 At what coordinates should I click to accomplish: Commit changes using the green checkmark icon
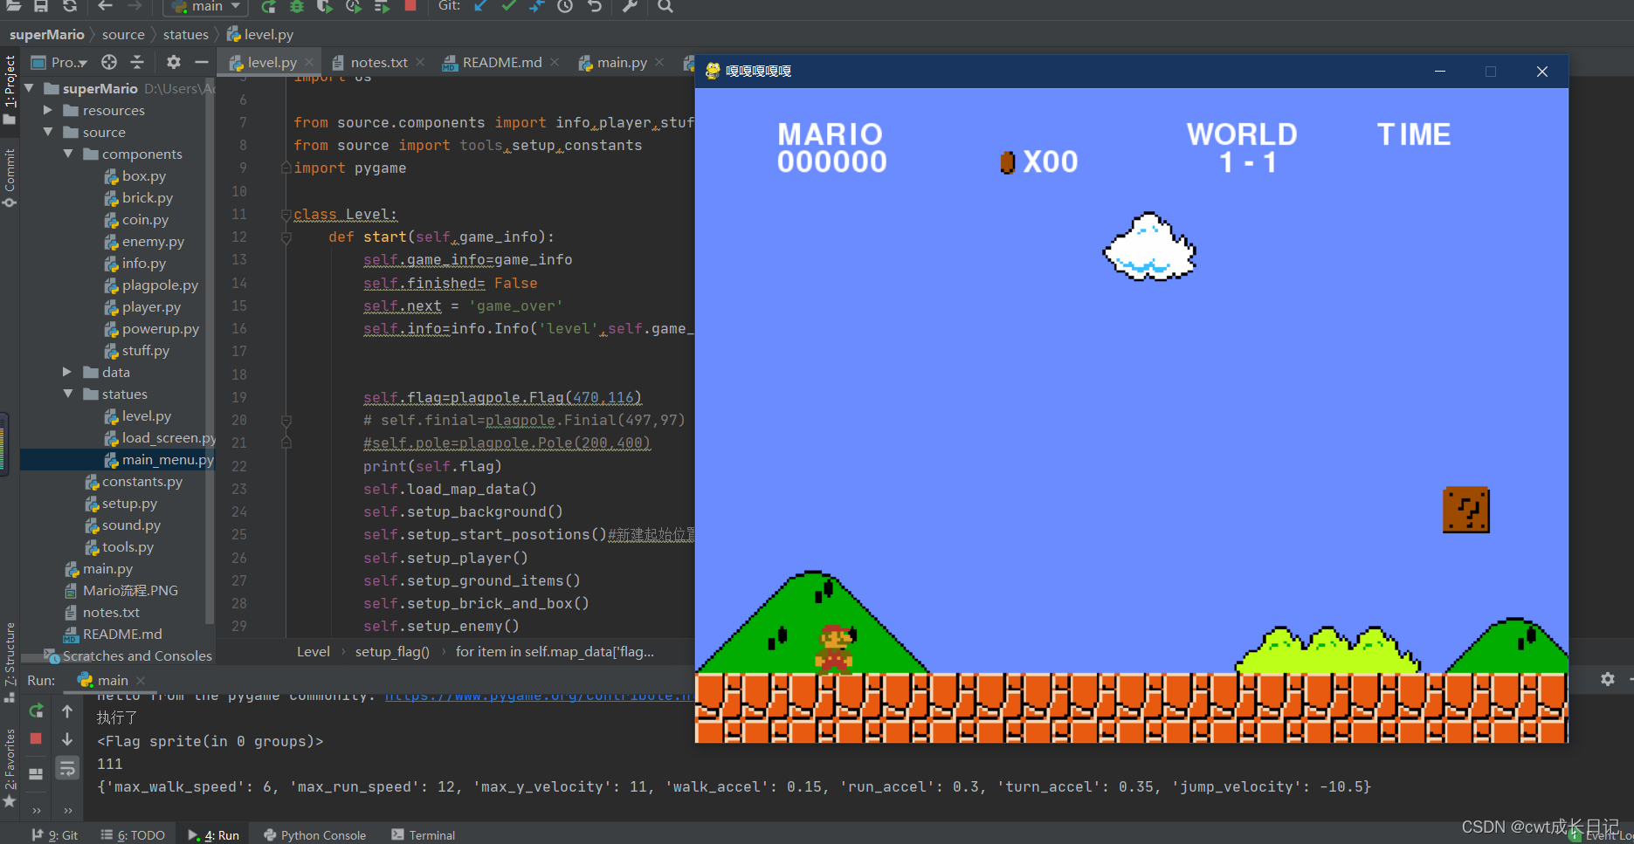[508, 6]
